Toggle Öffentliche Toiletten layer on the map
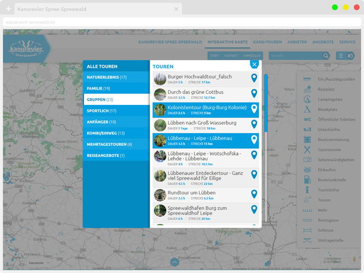 308,119
